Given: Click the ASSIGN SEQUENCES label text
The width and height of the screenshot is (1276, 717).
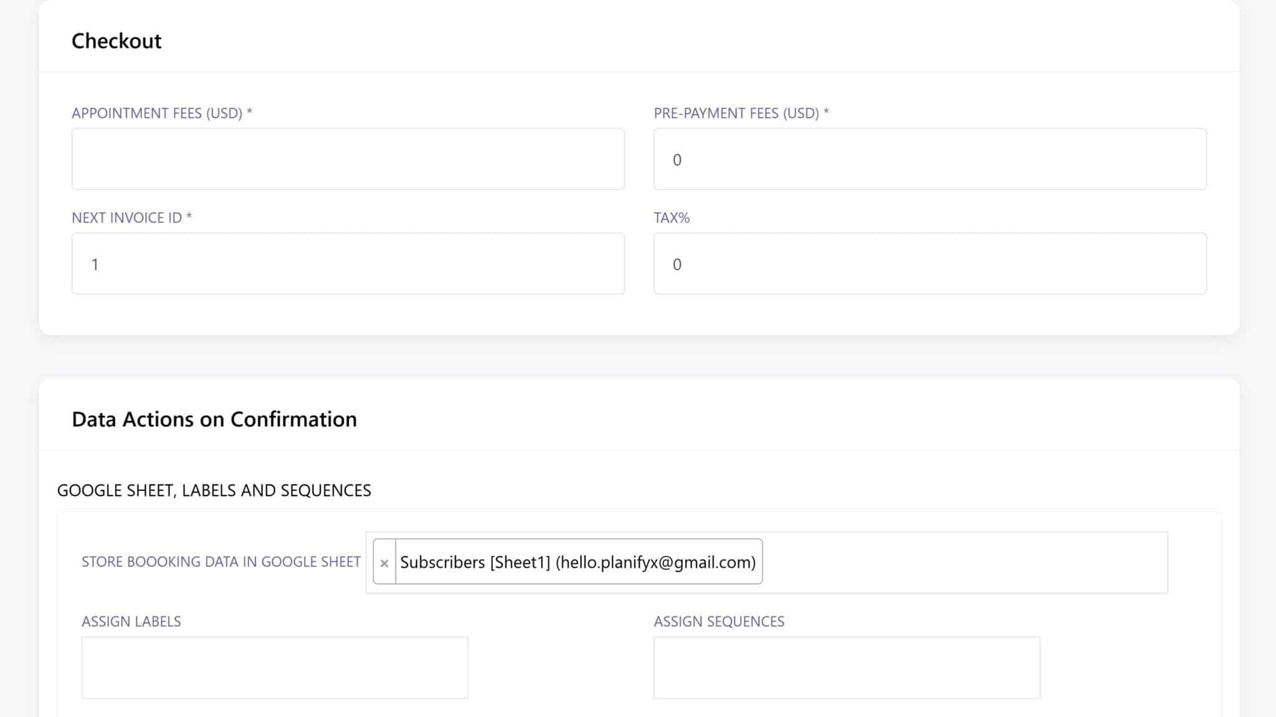Looking at the screenshot, I should point(718,621).
